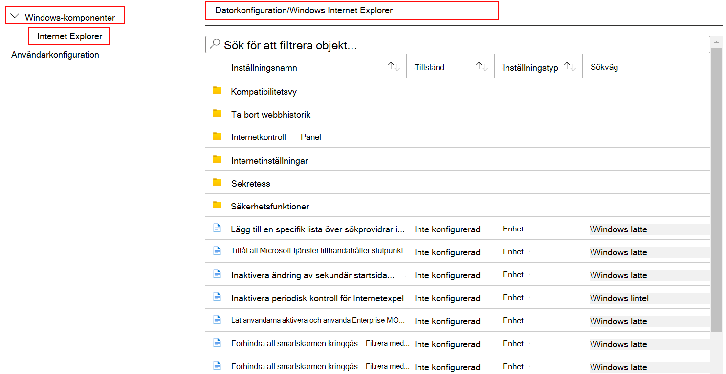Click document icon for Lägg till en specifik lista

point(217,228)
